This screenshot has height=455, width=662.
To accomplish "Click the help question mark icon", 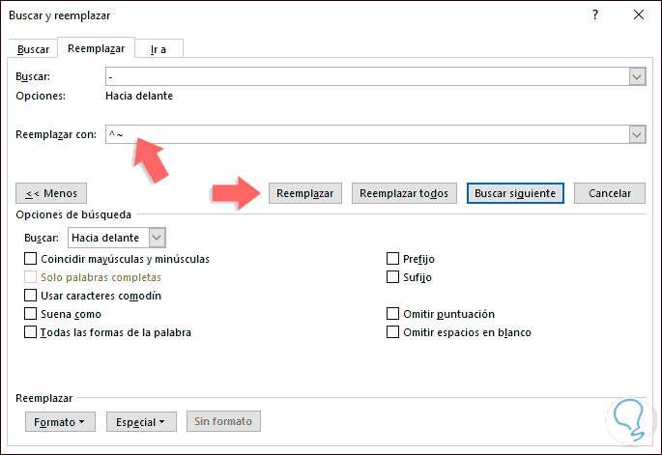I will point(595,15).
